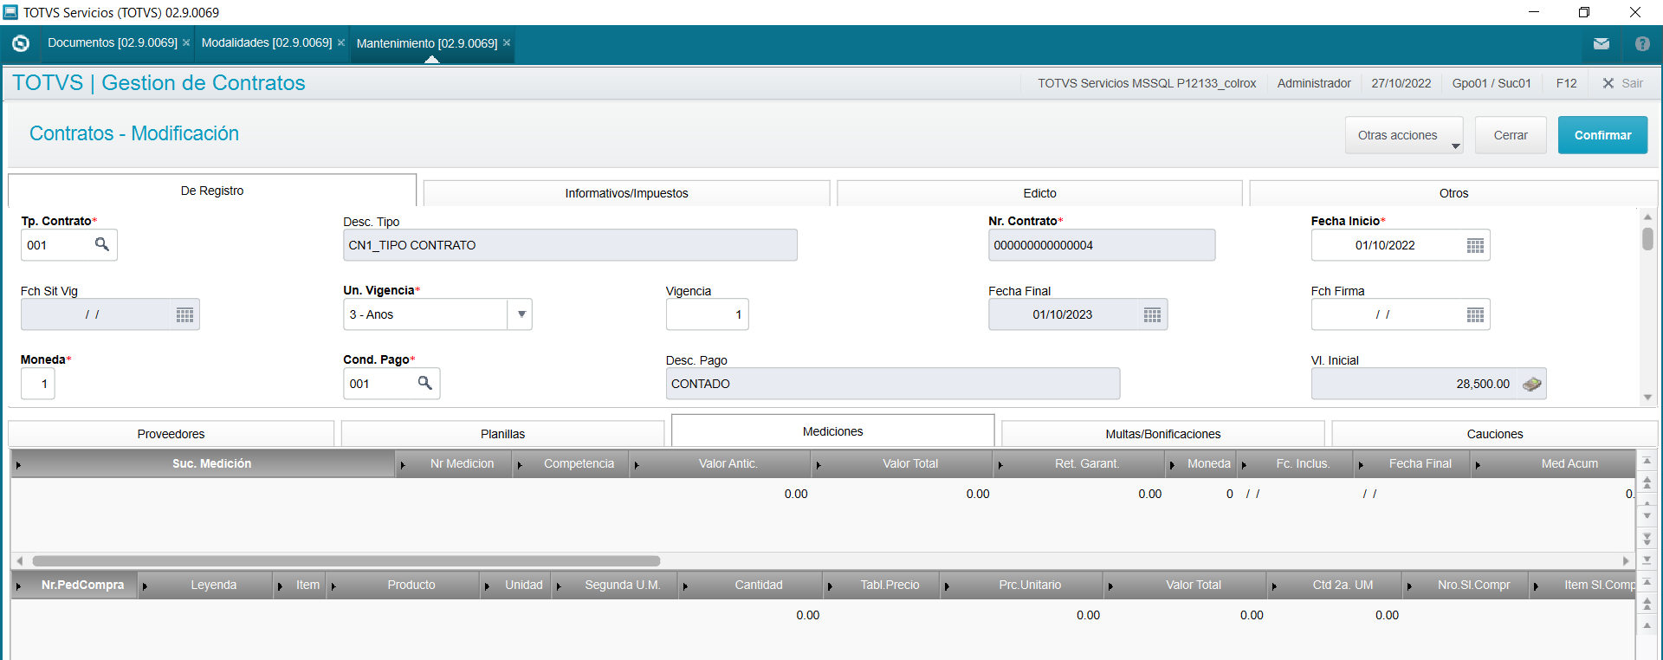
Task: Open the help question mark icon
Action: (x=1642, y=43)
